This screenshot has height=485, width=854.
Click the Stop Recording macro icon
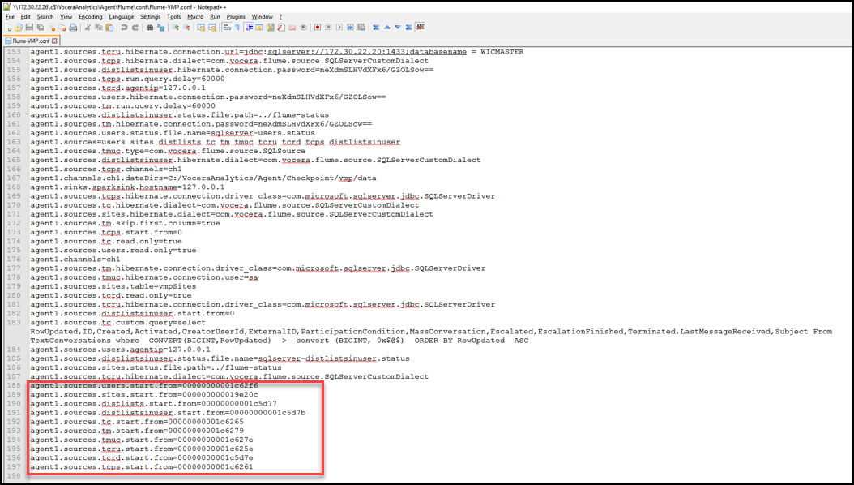point(328,28)
